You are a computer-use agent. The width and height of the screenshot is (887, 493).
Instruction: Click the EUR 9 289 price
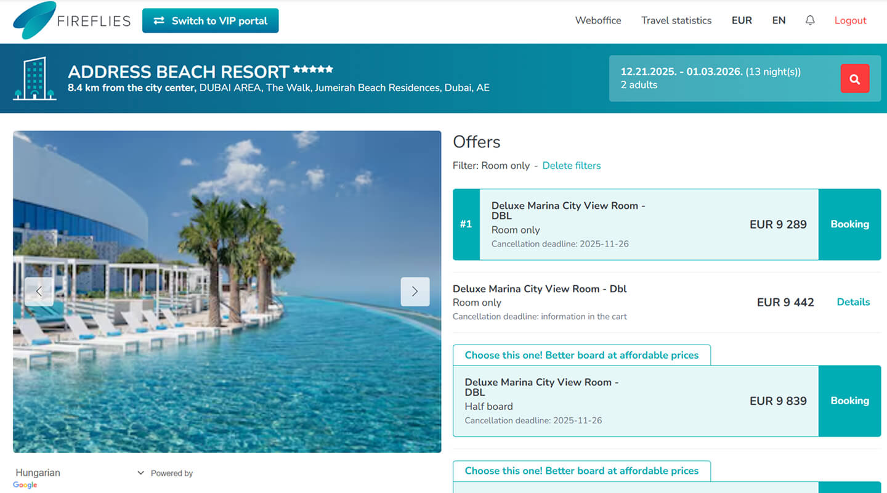(x=778, y=224)
